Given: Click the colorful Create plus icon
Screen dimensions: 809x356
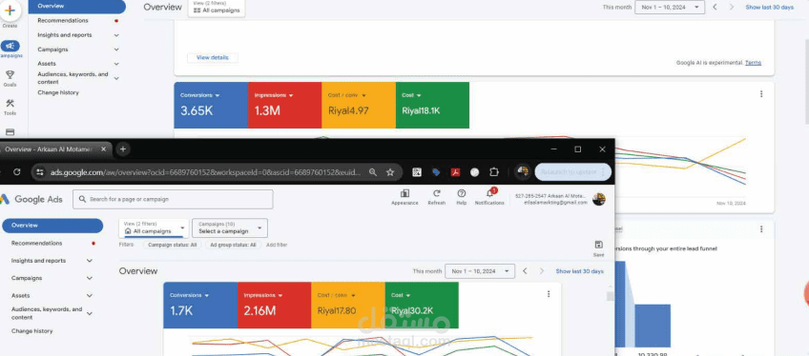Looking at the screenshot, I should click(x=10, y=10).
